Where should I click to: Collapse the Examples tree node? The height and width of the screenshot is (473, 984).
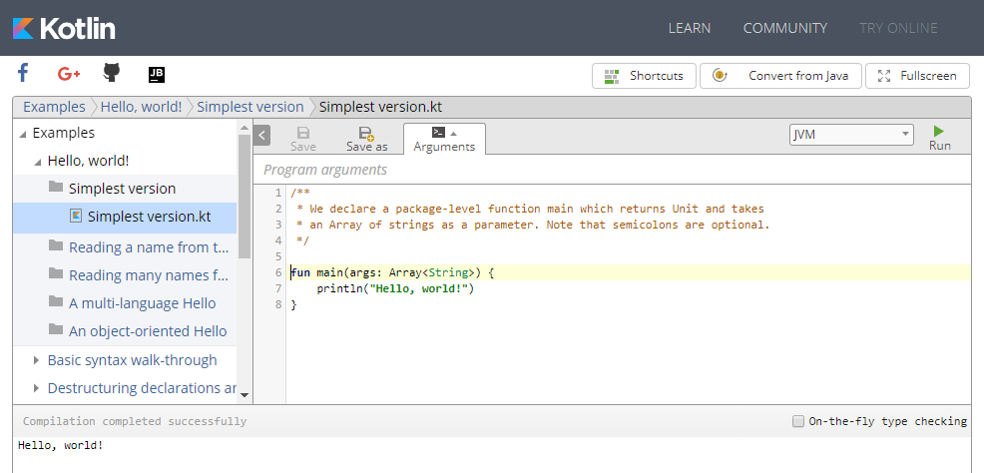23,134
